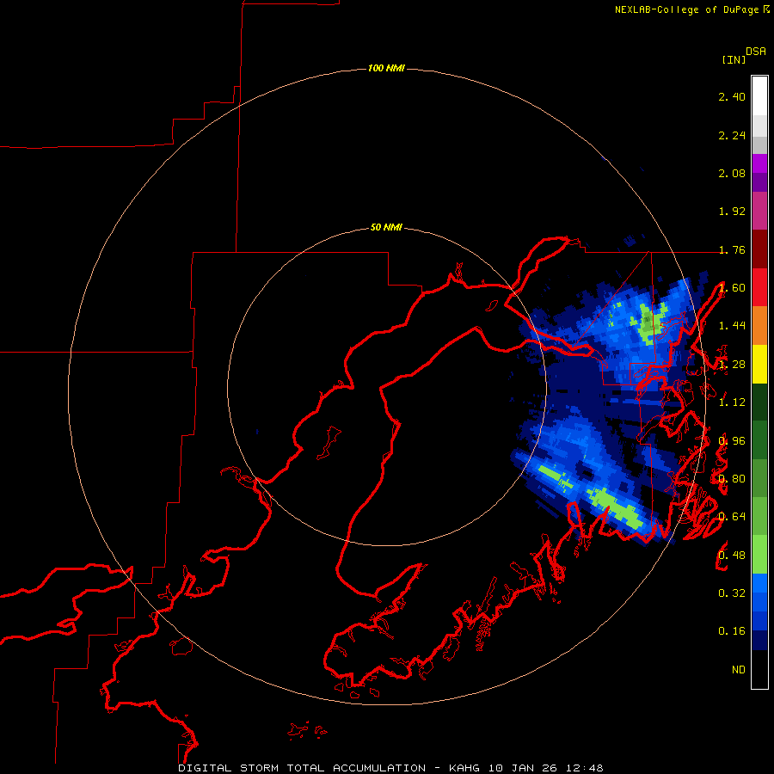Screen dimensions: 774x774
Task: Pick the pink-magenta swatch beside 1.92
Action: [759, 211]
